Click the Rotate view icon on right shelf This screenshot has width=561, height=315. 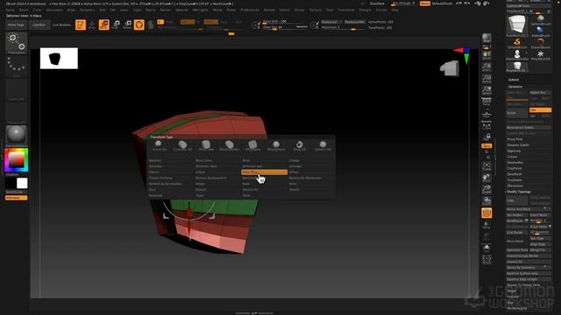point(486,201)
